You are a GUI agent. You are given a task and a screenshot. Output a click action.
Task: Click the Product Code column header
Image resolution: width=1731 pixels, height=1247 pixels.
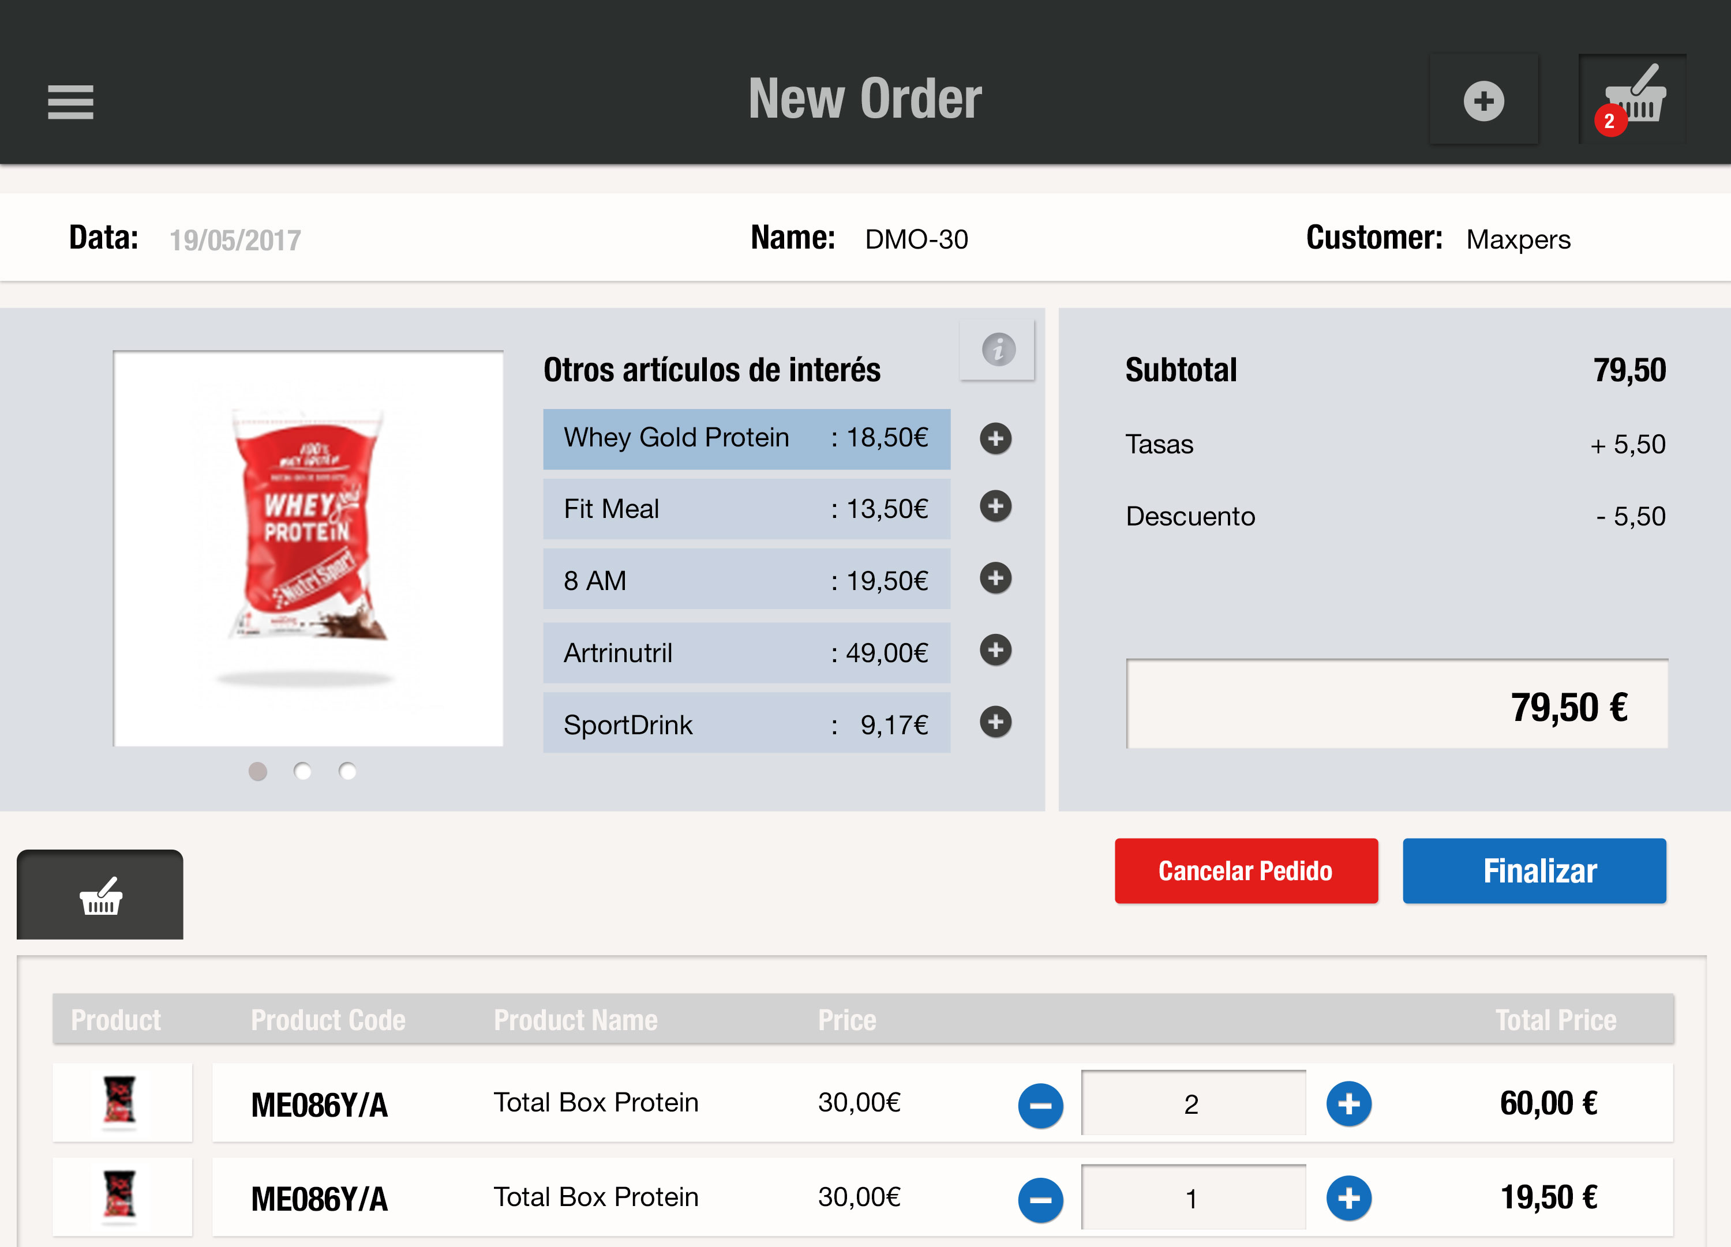pyautogui.click(x=328, y=1020)
